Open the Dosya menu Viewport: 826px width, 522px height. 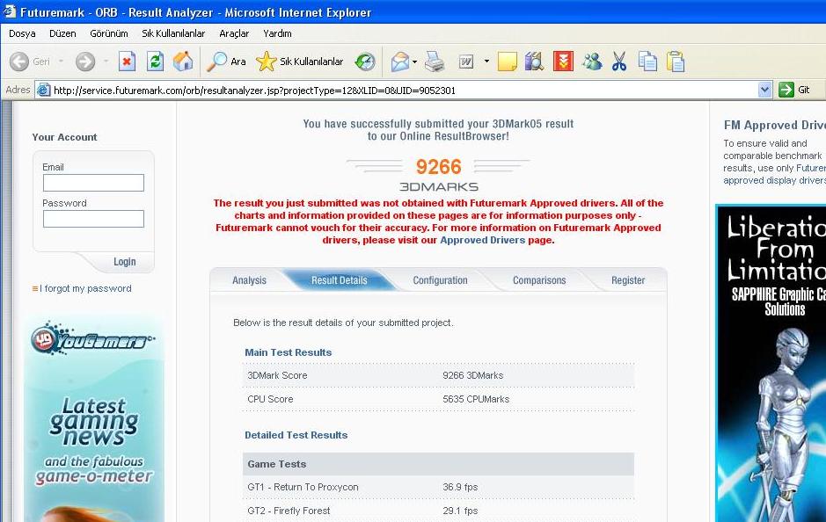[22, 33]
